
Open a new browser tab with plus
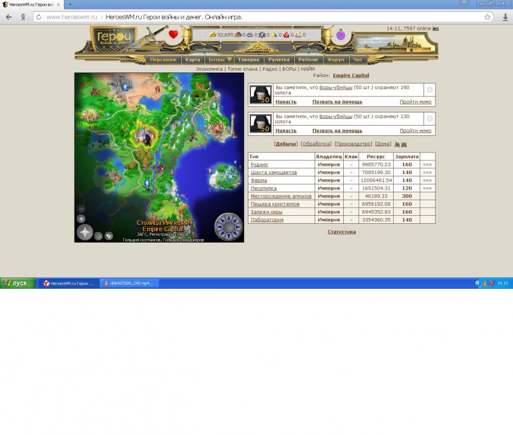[x=70, y=5]
